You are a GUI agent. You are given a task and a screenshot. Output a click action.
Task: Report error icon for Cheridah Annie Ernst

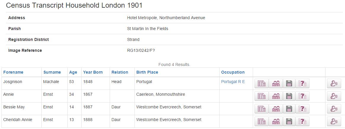(x=302, y=121)
